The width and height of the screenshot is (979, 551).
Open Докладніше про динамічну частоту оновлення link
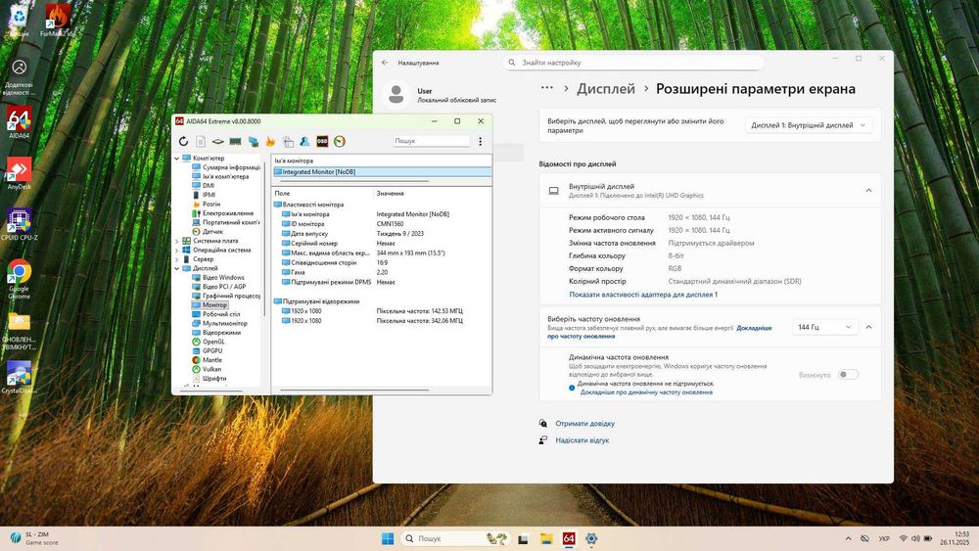tap(646, 392)
